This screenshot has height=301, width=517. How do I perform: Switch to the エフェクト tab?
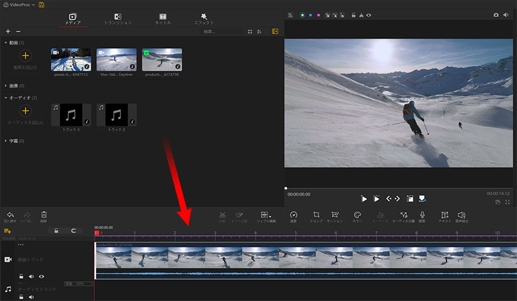pos(204,19)
